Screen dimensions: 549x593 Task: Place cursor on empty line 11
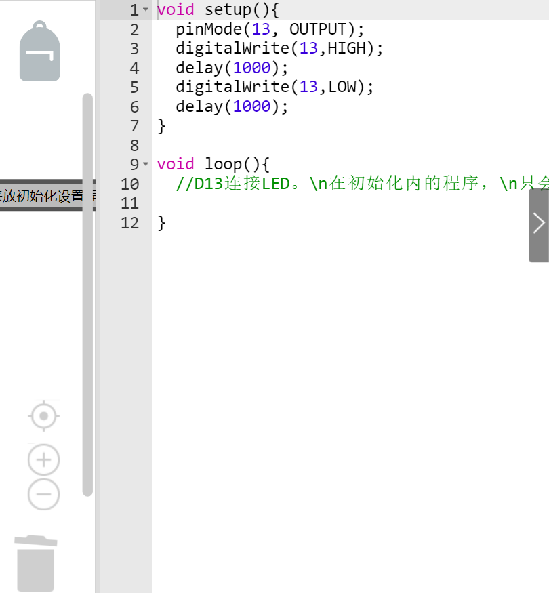click(x=271, y=203)
